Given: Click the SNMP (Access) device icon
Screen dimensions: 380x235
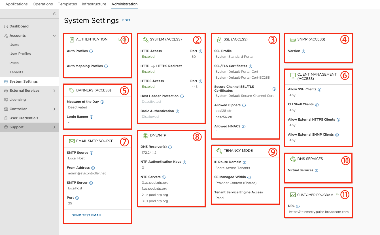Looking at the screenshot, I should click(293, 40).
